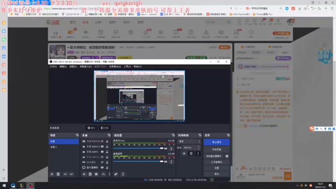Pop out the 转场特效 dock panel
The image size is (336, 189).
[x=200, y=135]
